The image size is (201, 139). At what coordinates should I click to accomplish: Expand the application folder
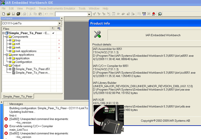(10, 58)
